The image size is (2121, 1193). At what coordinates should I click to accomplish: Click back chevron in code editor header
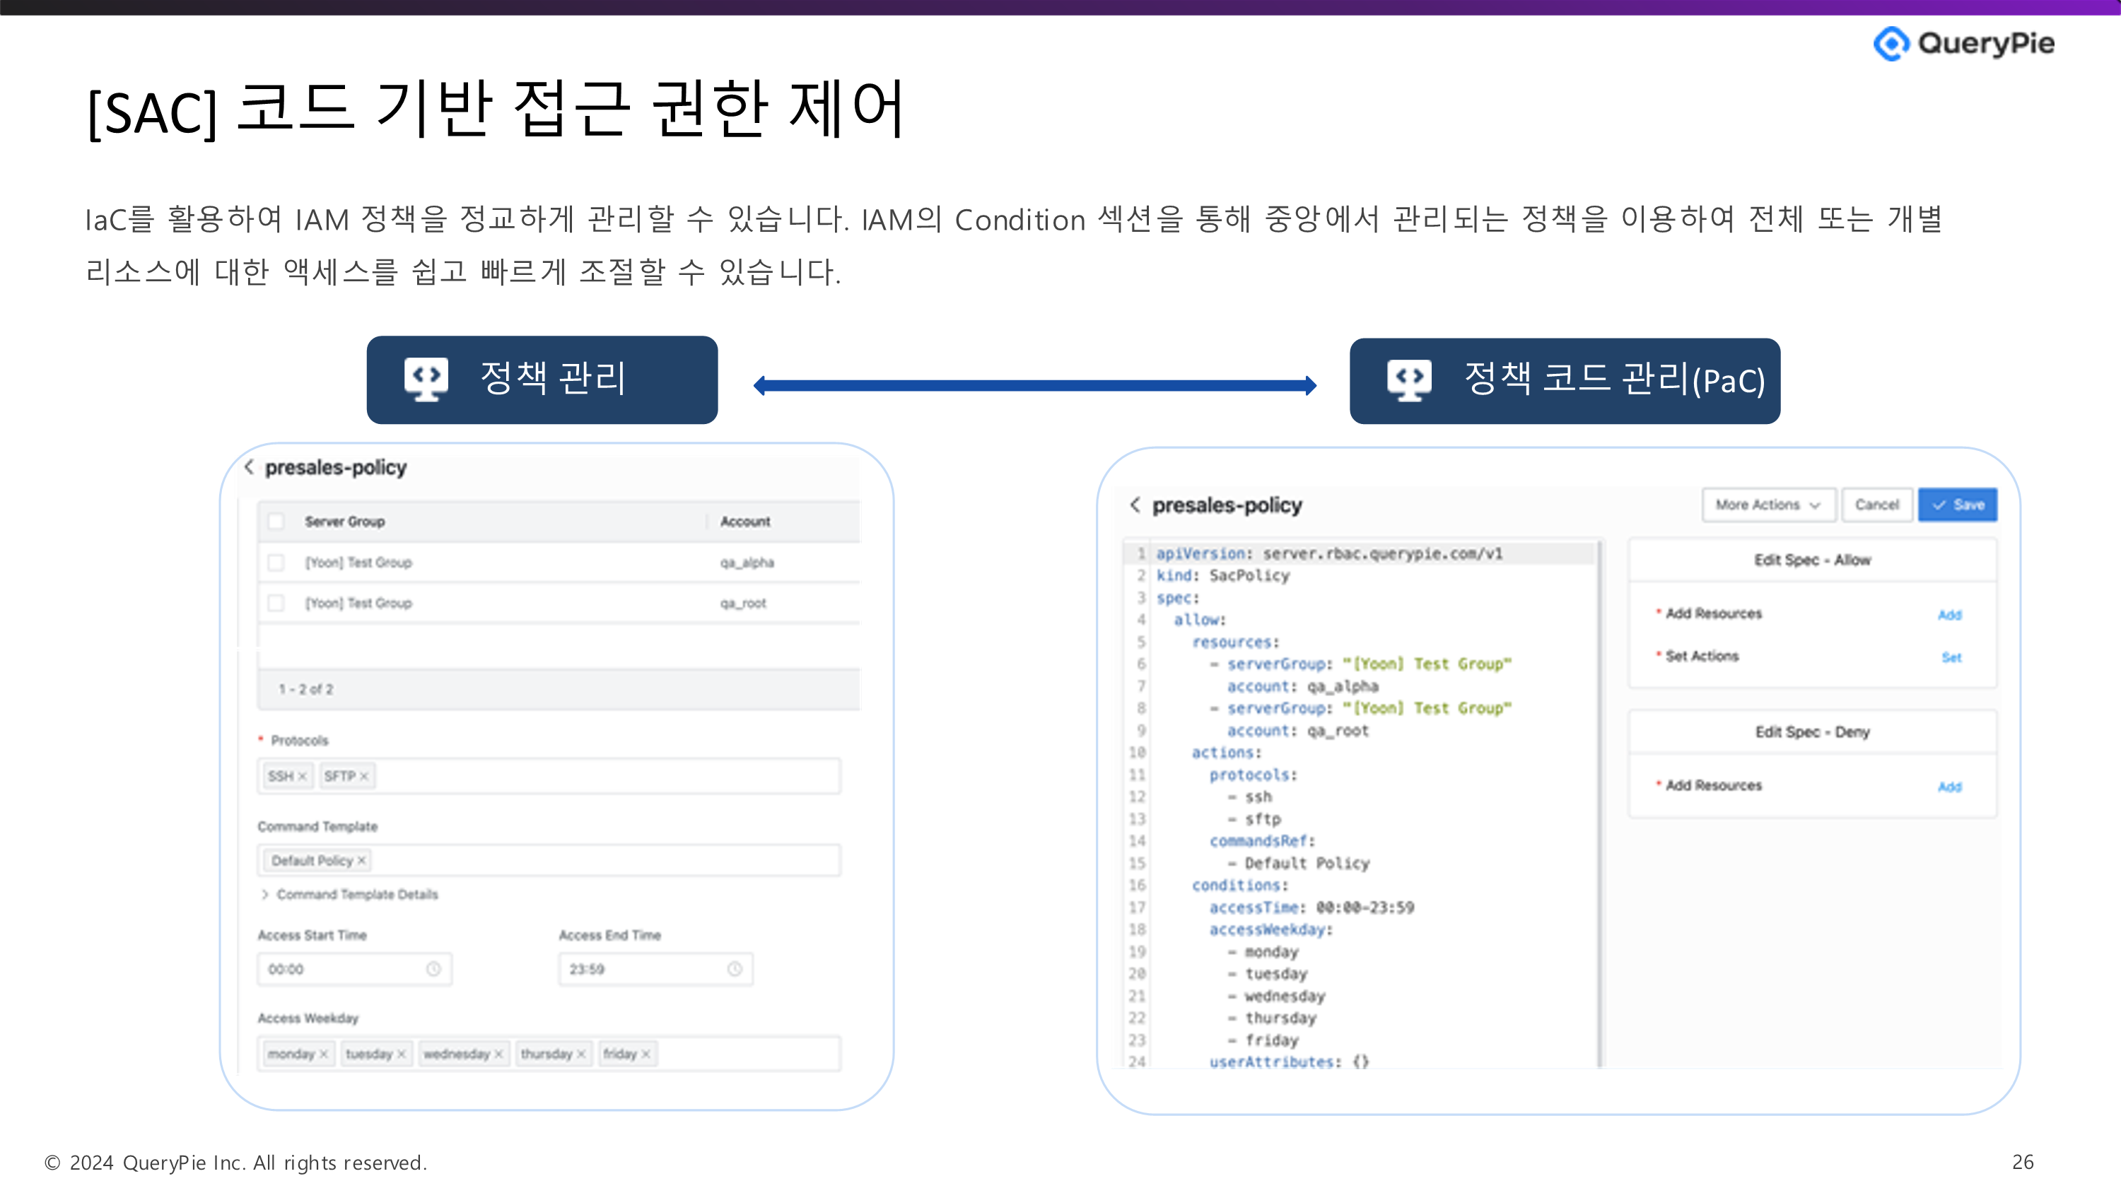pos(1135,505)
